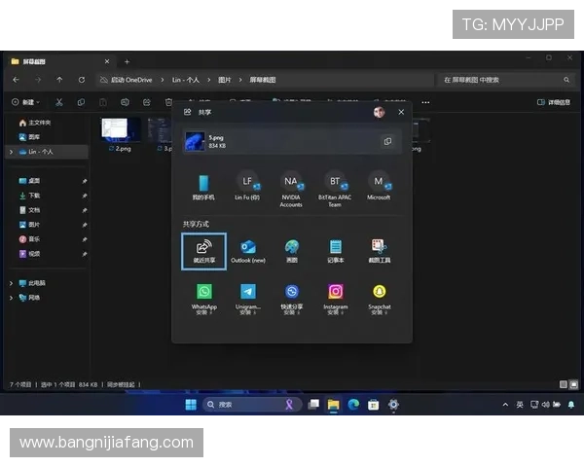Click the 详细信息 details pane button
This screenshot has width=584, height=467.
tap(555, 101)
